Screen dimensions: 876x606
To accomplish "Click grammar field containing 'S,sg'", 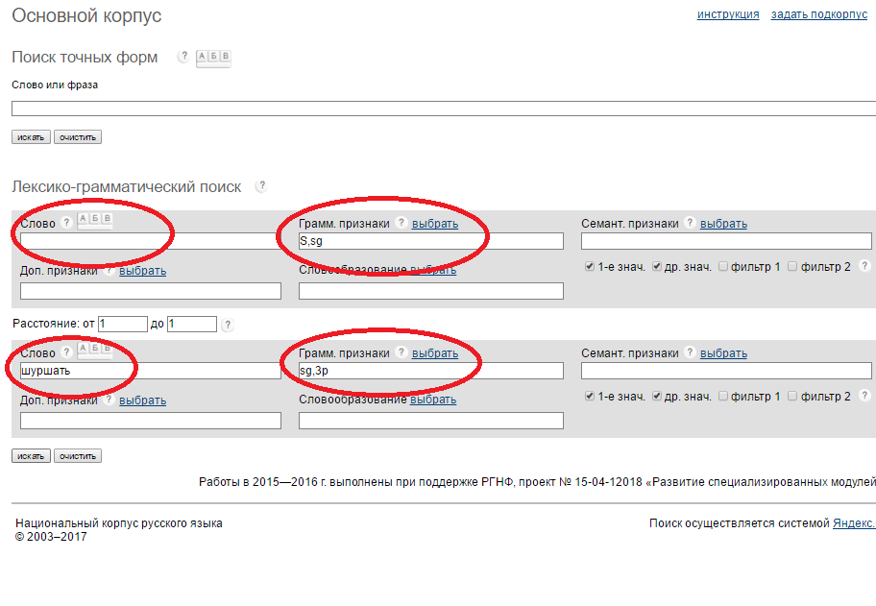I will pos(430,241).
